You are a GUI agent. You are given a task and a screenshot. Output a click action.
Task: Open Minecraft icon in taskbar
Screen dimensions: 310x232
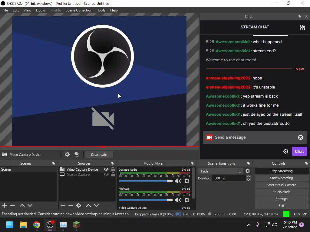[x=77, y=225]
